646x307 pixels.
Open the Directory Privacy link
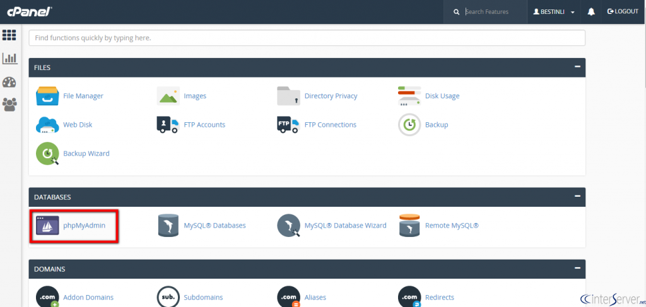point(331,96)
